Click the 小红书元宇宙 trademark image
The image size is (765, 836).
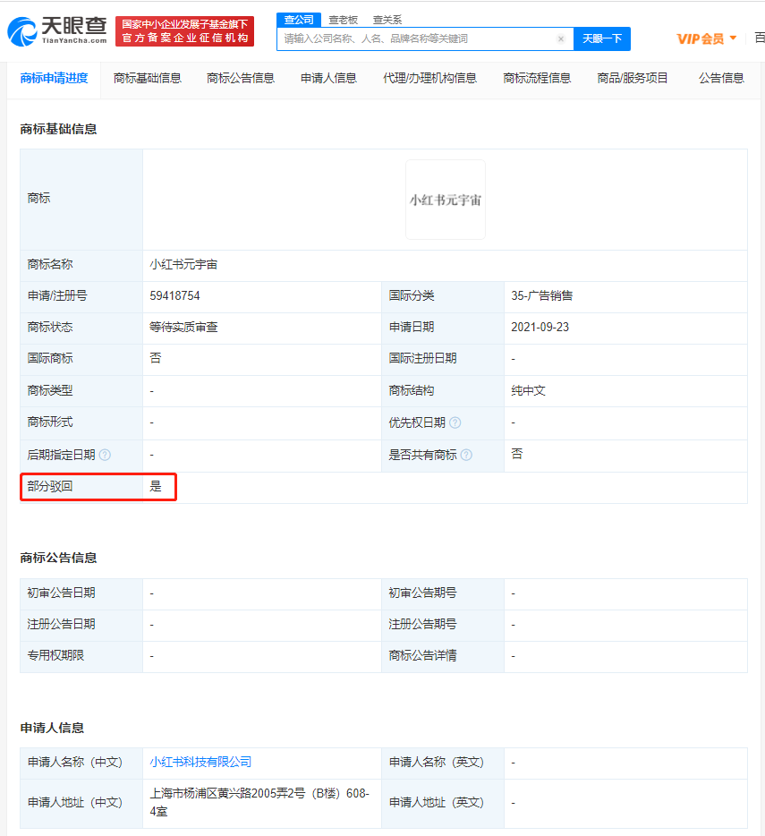pos(445,199)
